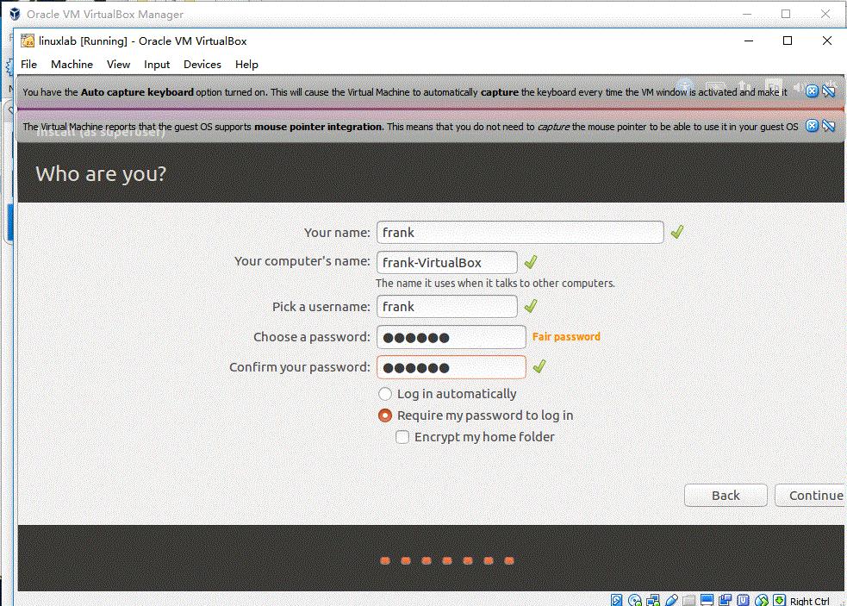Click the mouse integration status icon
This screenshot has height=606, width=847.
point(762,600)
